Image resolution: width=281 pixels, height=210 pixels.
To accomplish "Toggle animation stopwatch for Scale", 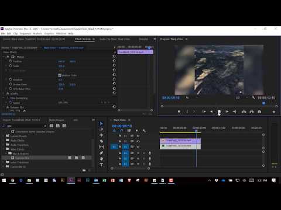I will [11, 66].
